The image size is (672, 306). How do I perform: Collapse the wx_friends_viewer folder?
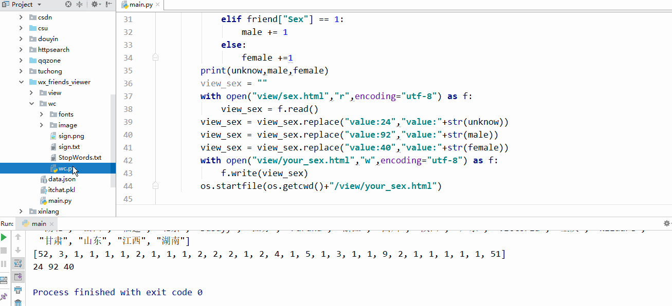click(21, 82)
